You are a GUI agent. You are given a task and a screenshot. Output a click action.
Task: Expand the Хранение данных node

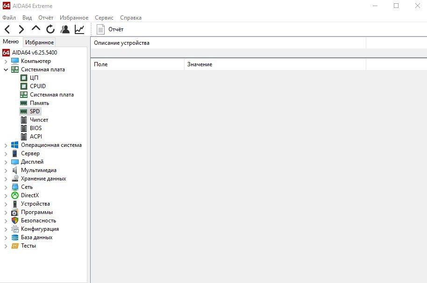point(6,179)
